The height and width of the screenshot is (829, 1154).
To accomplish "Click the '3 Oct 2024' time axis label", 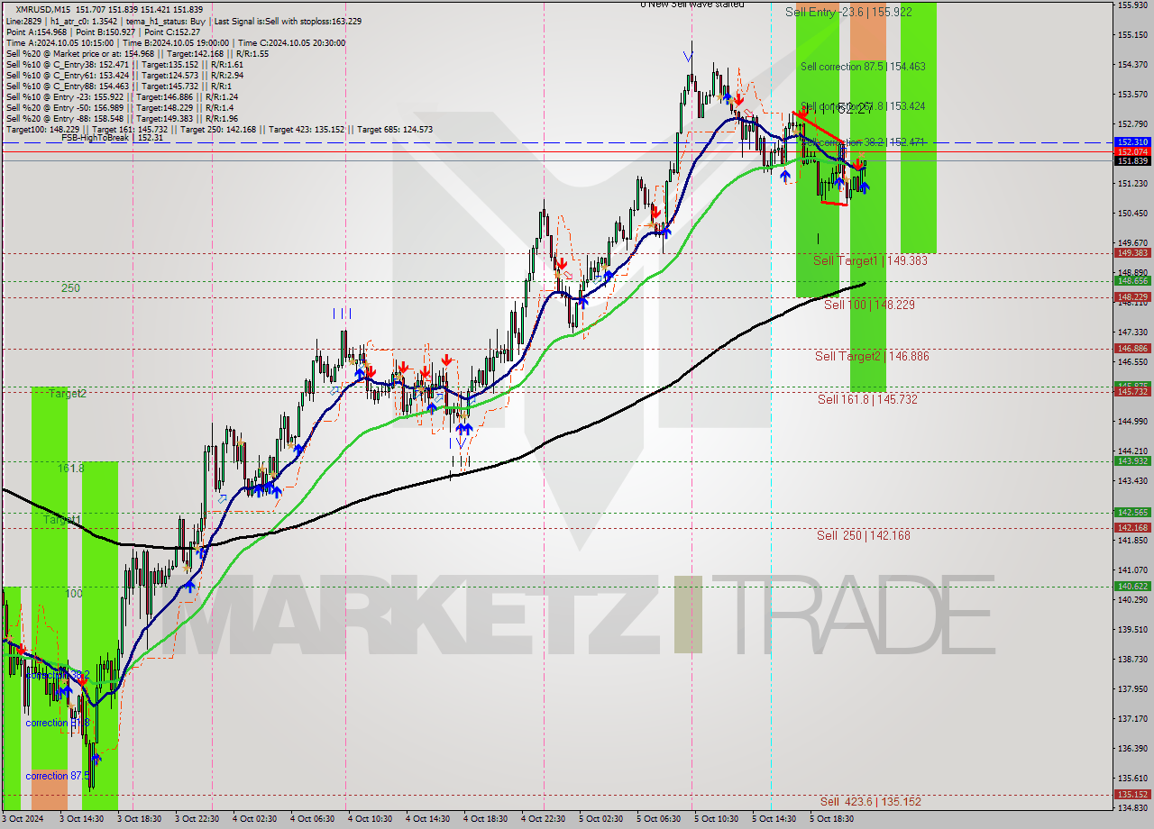I will coord(24,819).
